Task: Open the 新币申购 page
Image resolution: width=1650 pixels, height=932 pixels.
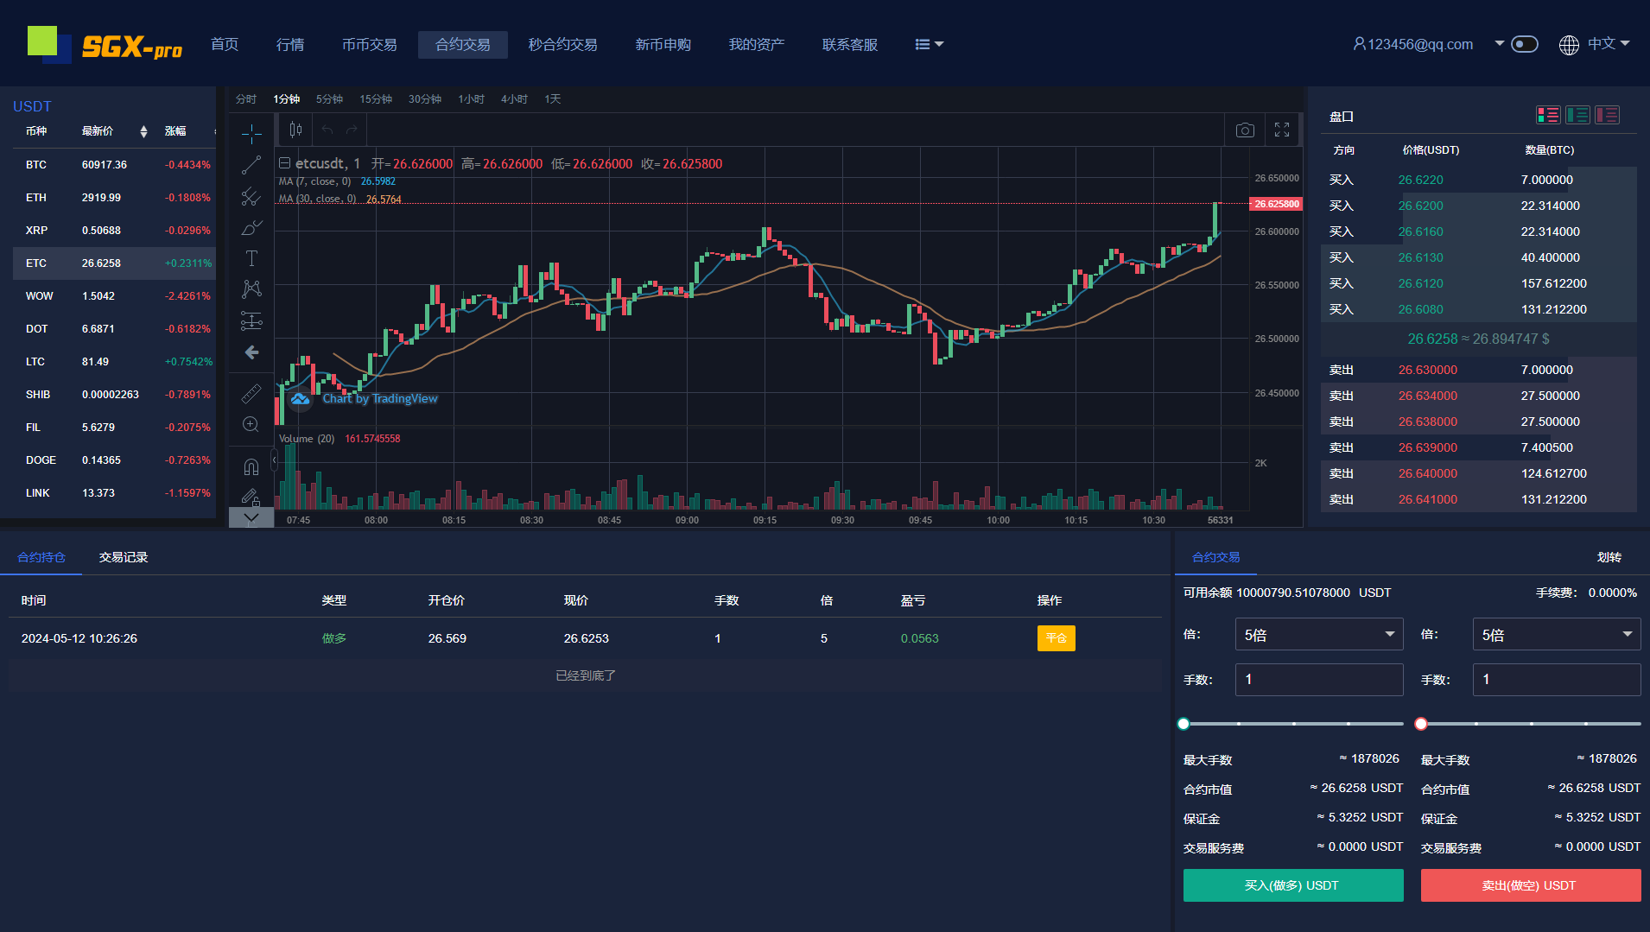Action: click(663, 44)
